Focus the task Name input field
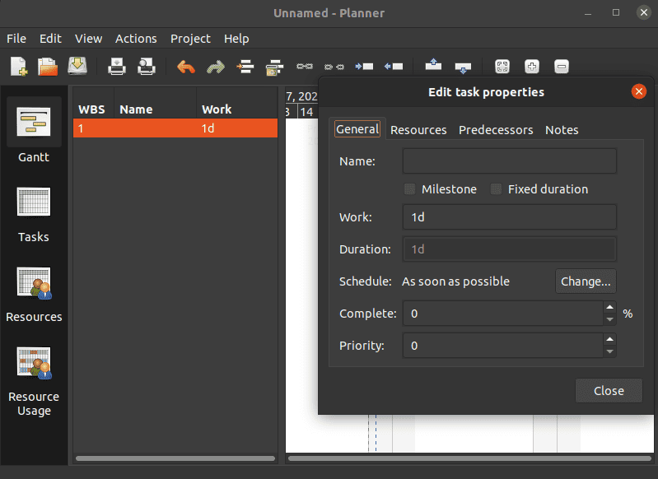This screenshot has height=479, width=658. point(510,161)
